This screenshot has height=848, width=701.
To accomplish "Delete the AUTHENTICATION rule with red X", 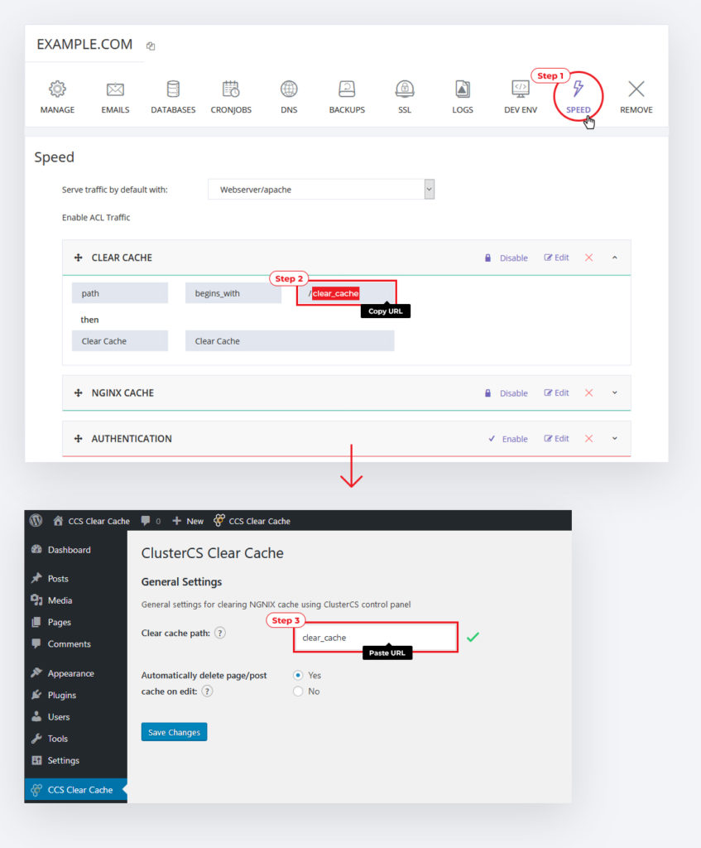I will click(589, 439).
